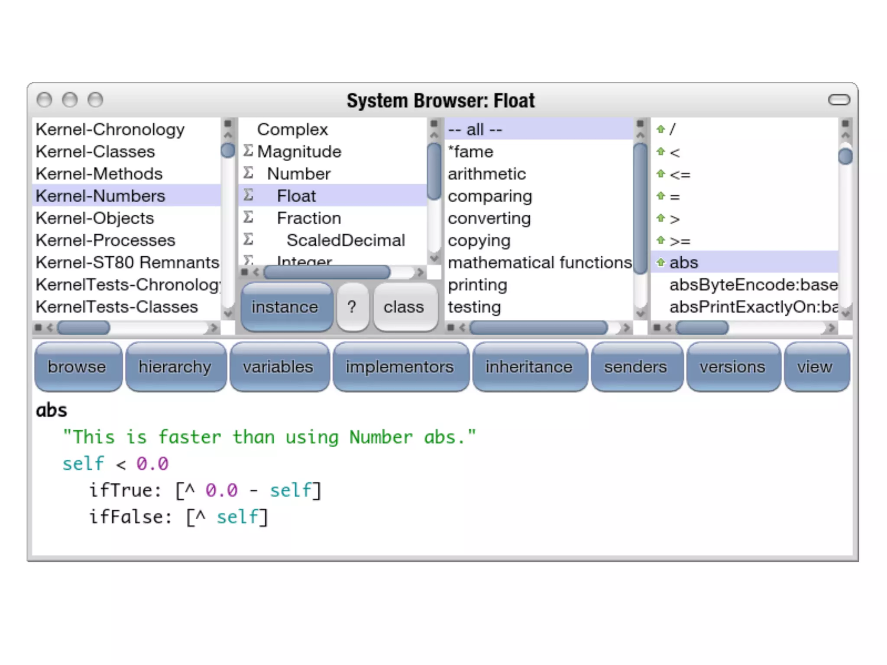Click the green arrow next to >= method
Viewport: 887px width, 665px height.
660,240
